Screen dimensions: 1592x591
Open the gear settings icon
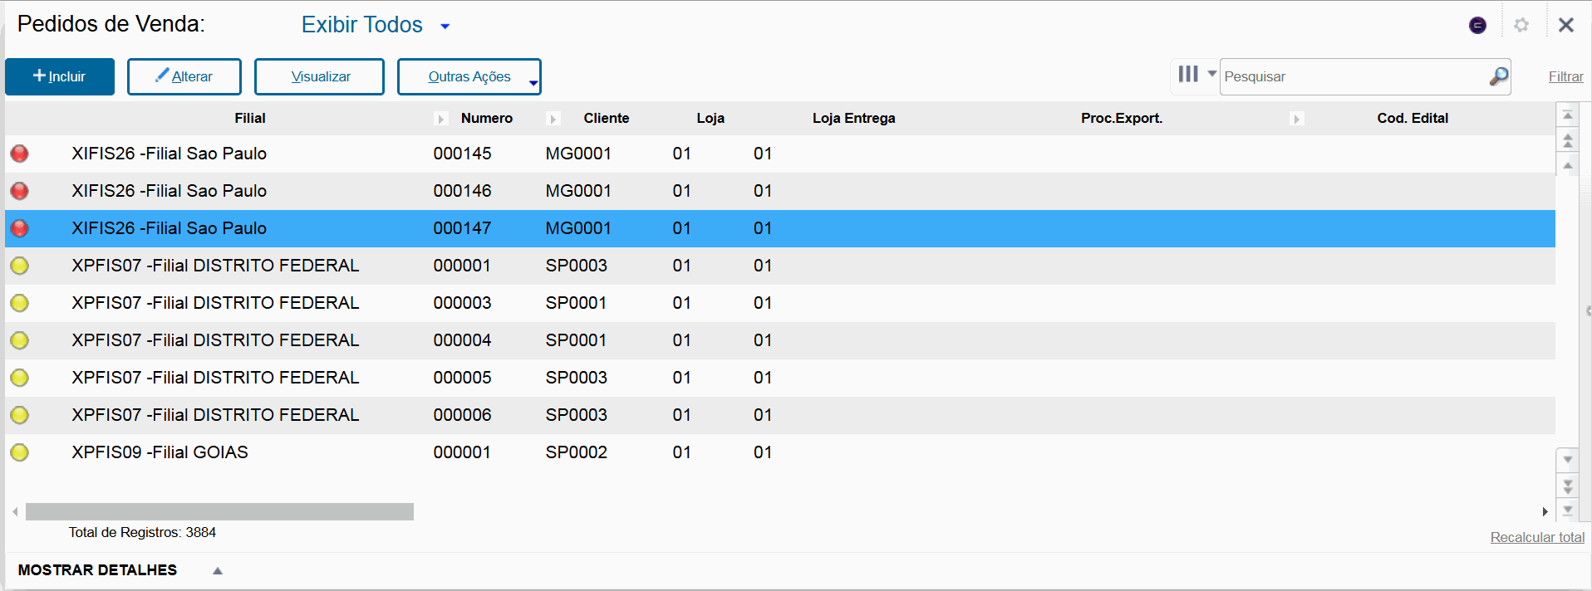click(x=1521, y=25)
